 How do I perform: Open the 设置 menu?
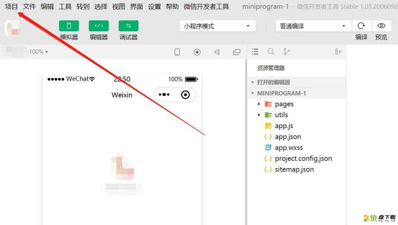coord(154,6)
